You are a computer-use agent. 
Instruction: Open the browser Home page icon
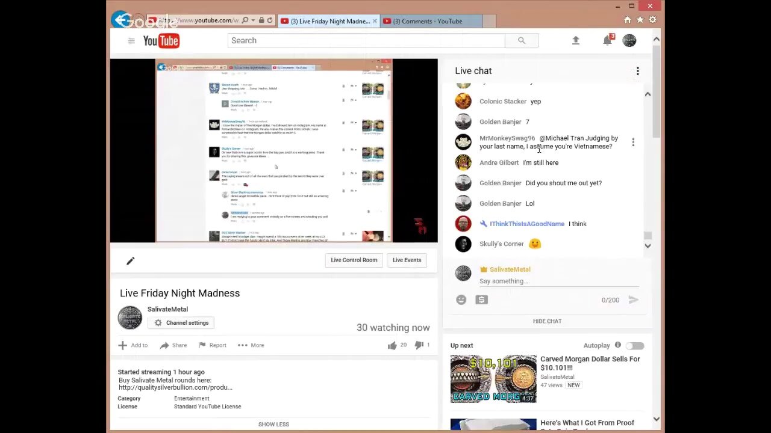click(628, 20)
